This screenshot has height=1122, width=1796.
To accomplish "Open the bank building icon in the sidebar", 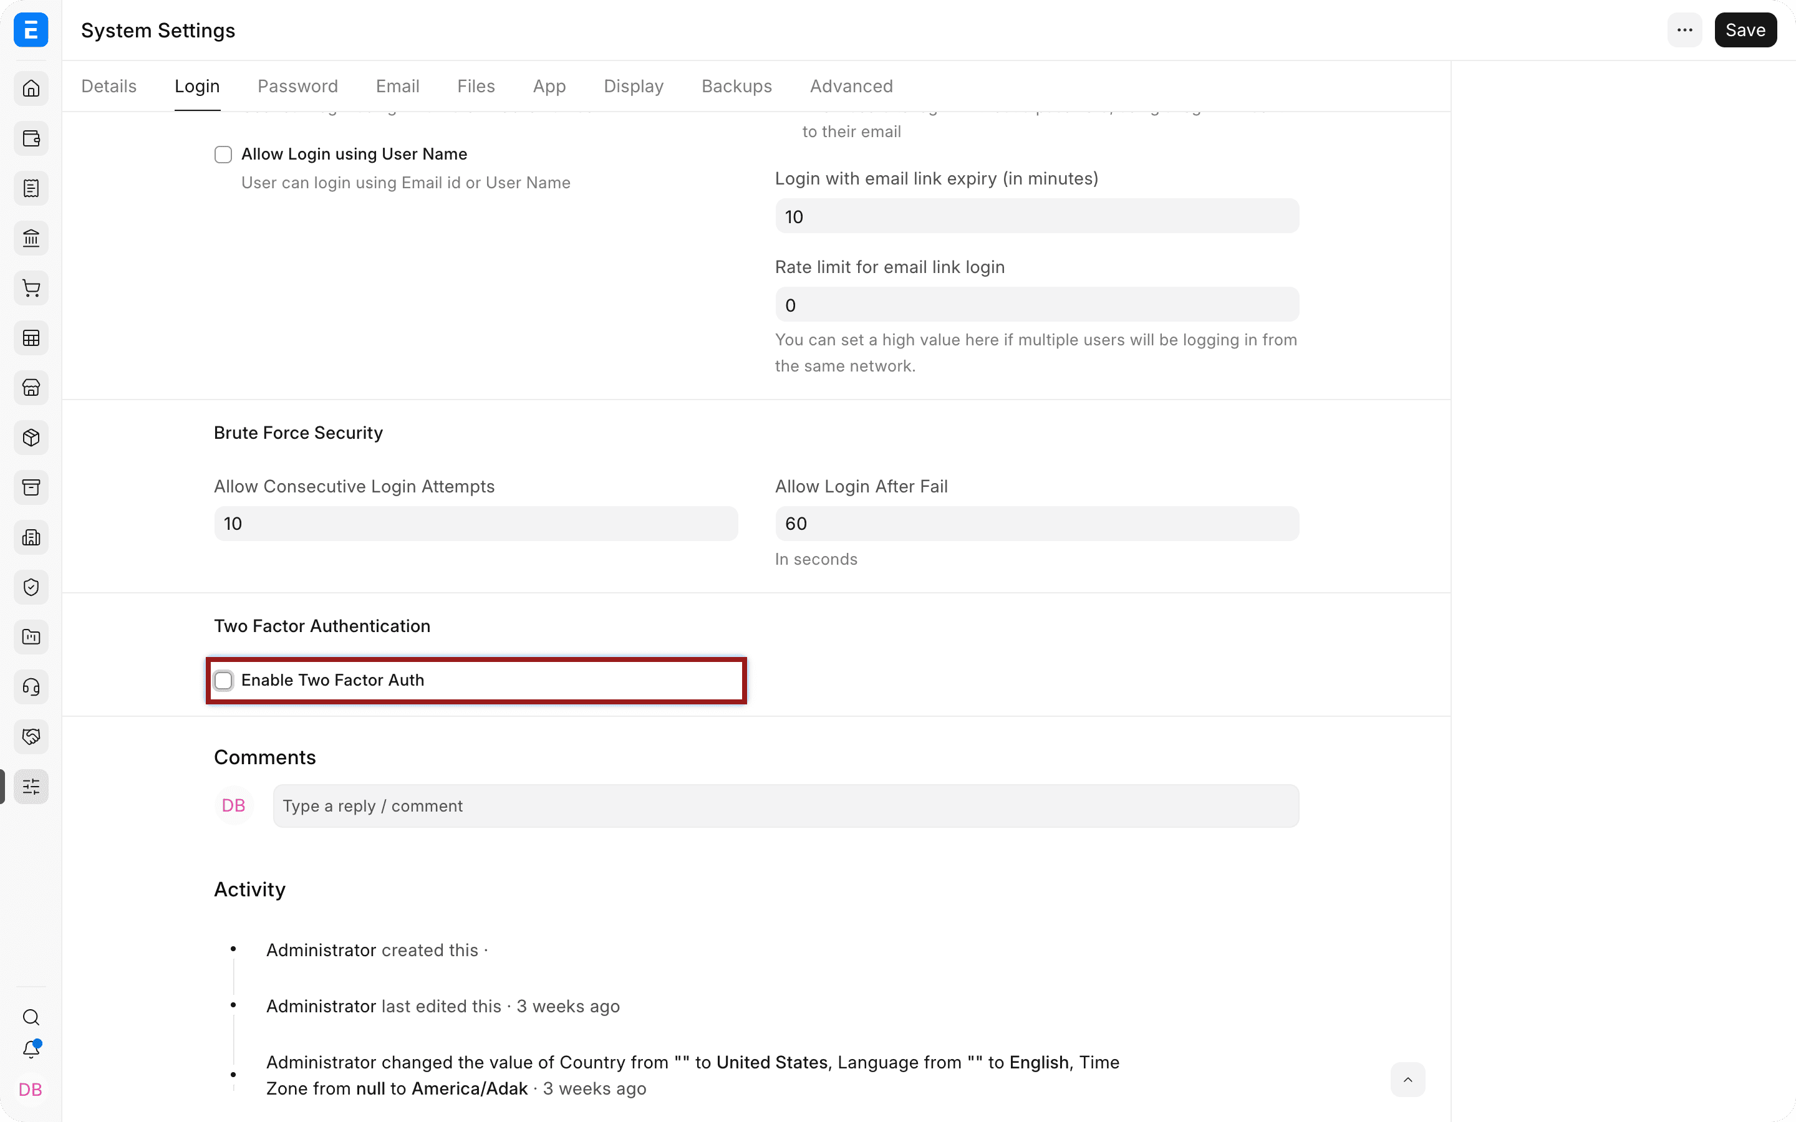I will tap(31, 238).
